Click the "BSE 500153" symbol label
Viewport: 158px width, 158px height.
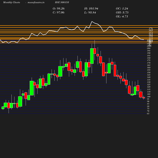(62, 2)
